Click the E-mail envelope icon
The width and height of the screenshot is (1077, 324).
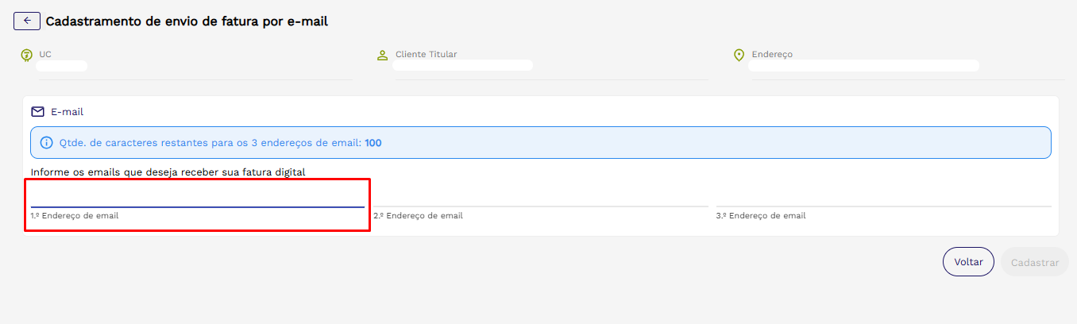coord(37,112)
